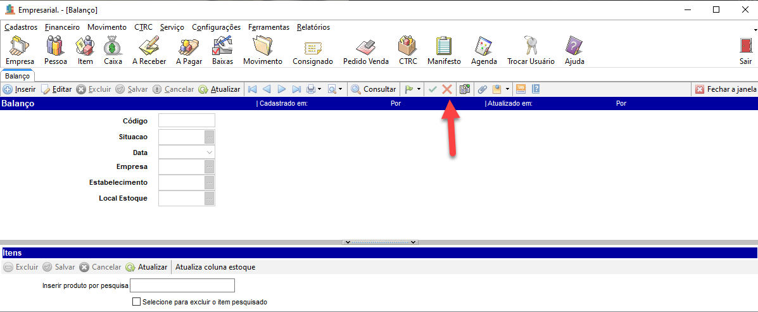
Task: Click the red X icon in toolbar
Action: pos(447,89)
